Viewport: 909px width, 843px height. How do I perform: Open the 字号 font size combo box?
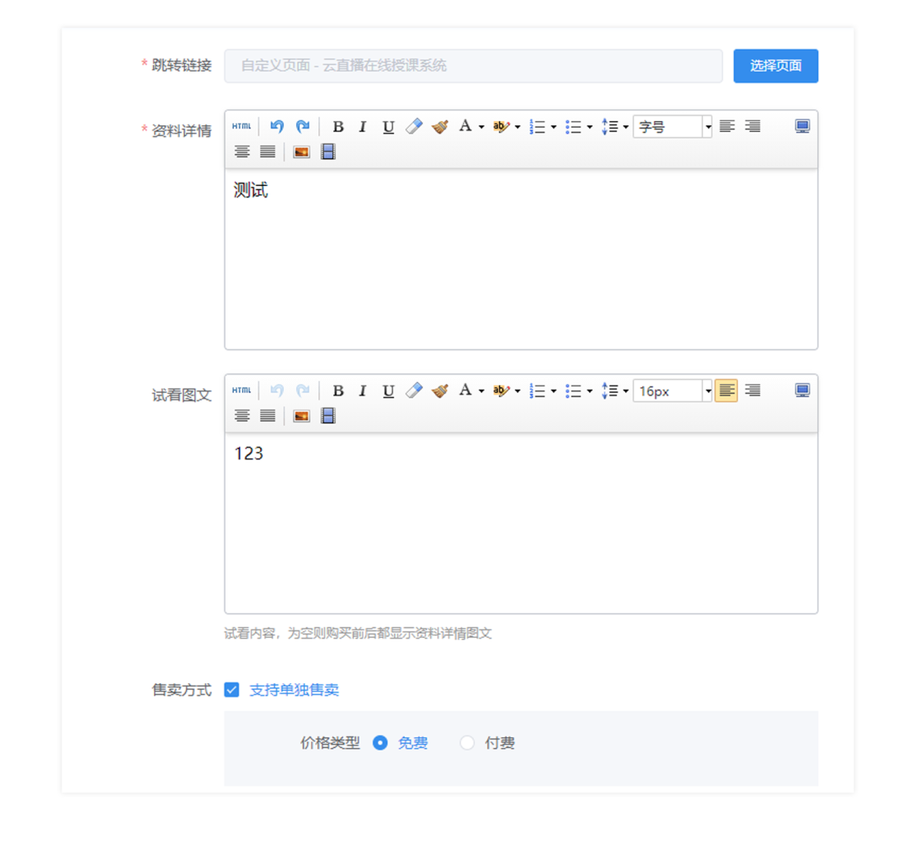click(672, 126)
